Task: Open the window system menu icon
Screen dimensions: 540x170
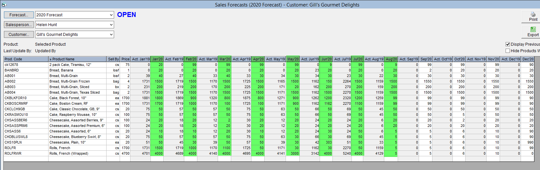Action: tap(4, 5)
